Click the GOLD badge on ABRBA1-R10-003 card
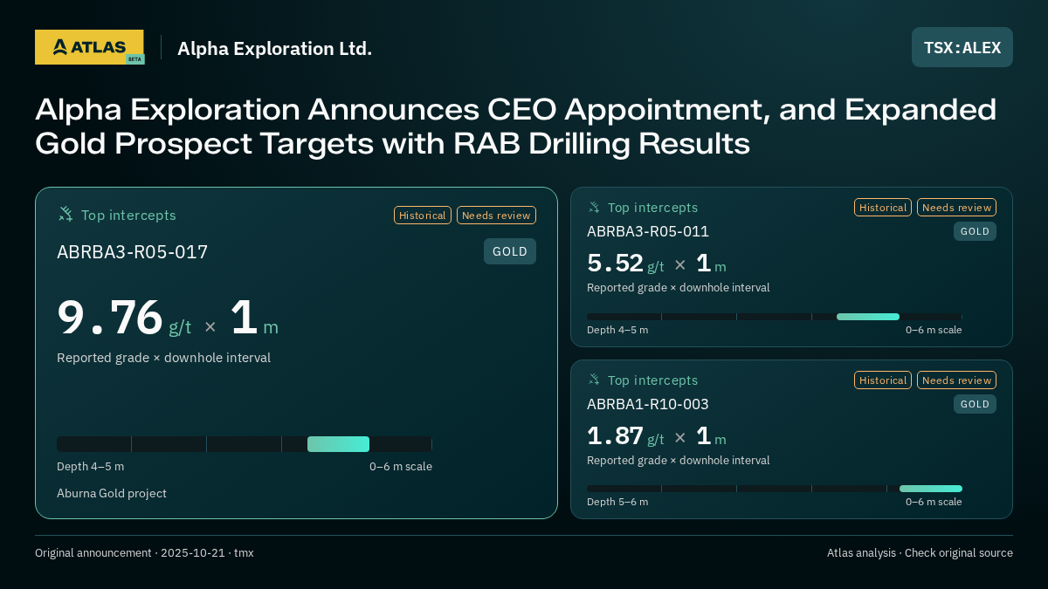The height and width of the screenshot is (589, 1048). (x=975, y=404)
